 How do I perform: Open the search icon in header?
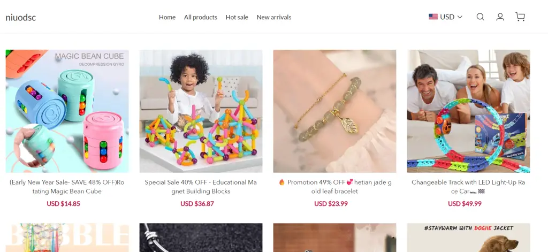coord(480,17)
